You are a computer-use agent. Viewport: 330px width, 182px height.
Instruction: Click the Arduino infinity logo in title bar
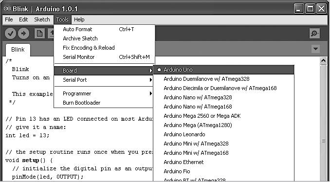(x=7, y=9)
